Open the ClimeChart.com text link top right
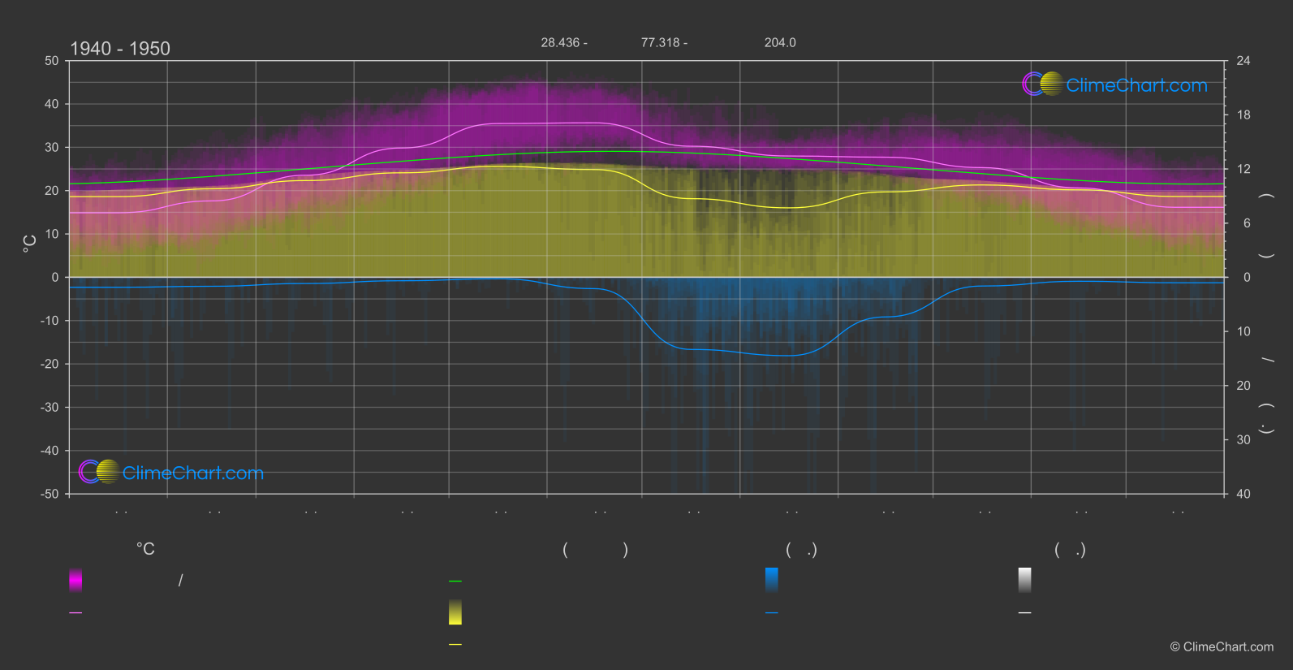Viewport: 1293px width, 670px height. 1136,85
